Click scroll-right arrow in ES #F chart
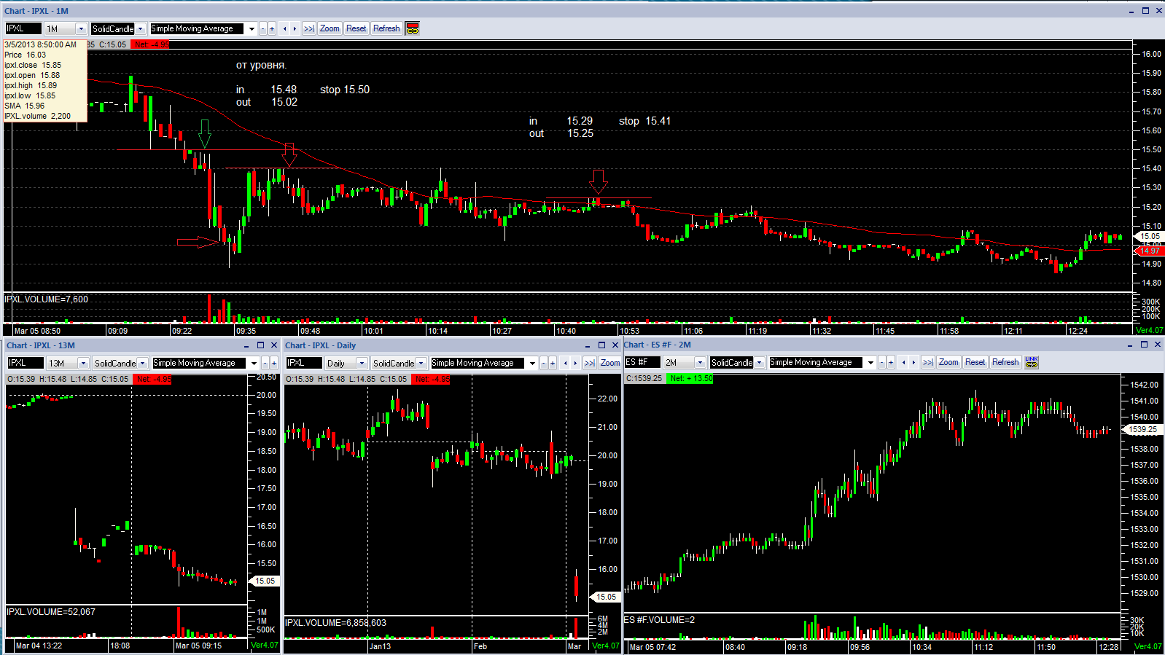Screen dimensions: 1165x655 click(913, 362)
